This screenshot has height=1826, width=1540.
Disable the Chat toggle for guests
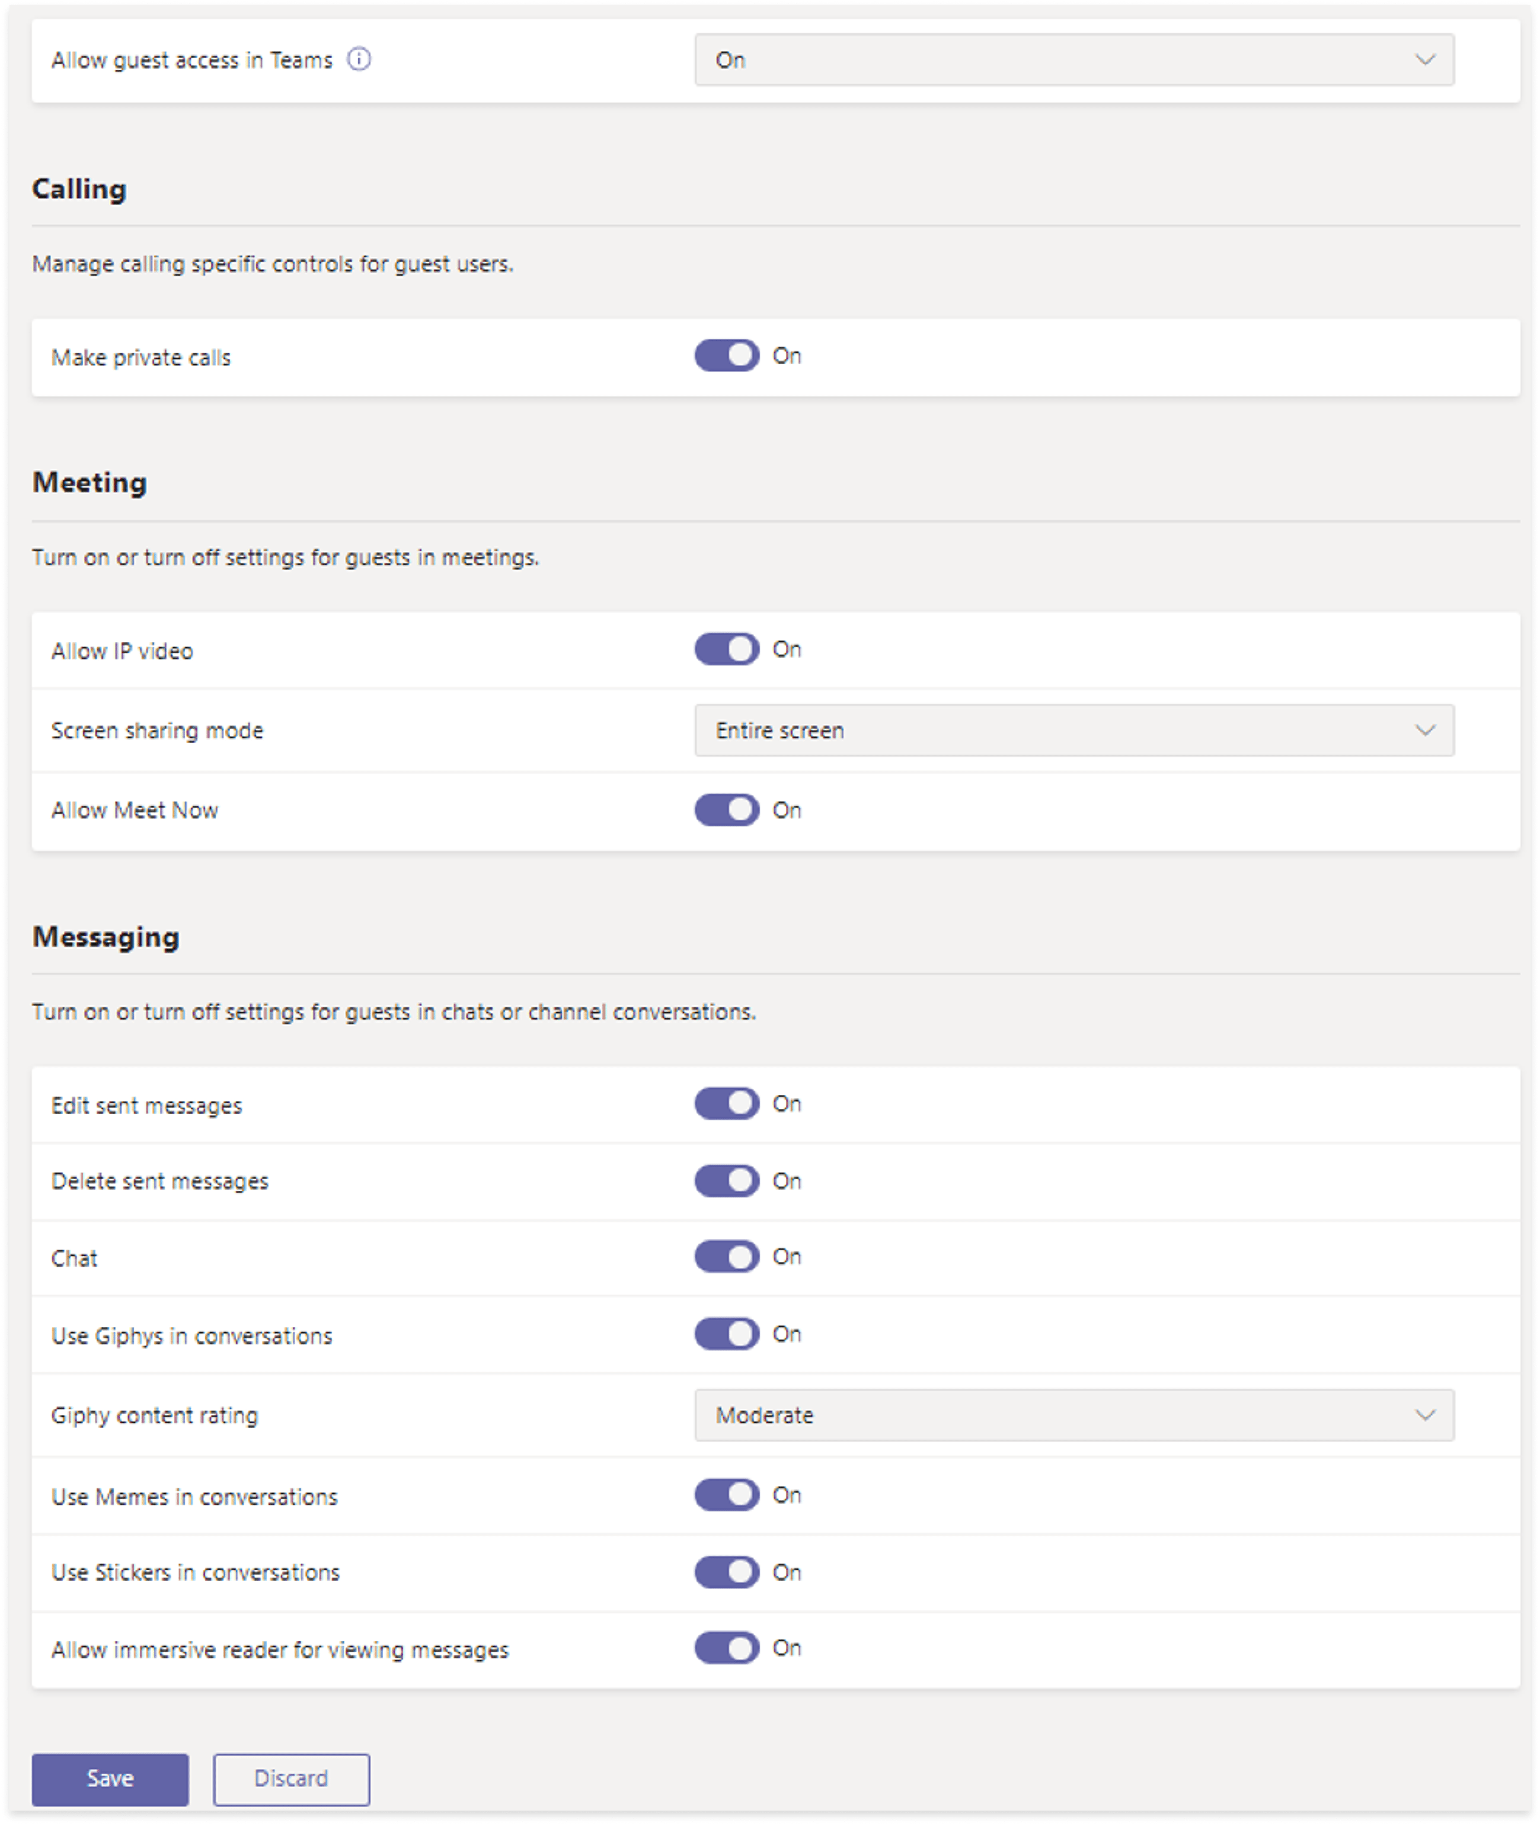point(726,1257)
